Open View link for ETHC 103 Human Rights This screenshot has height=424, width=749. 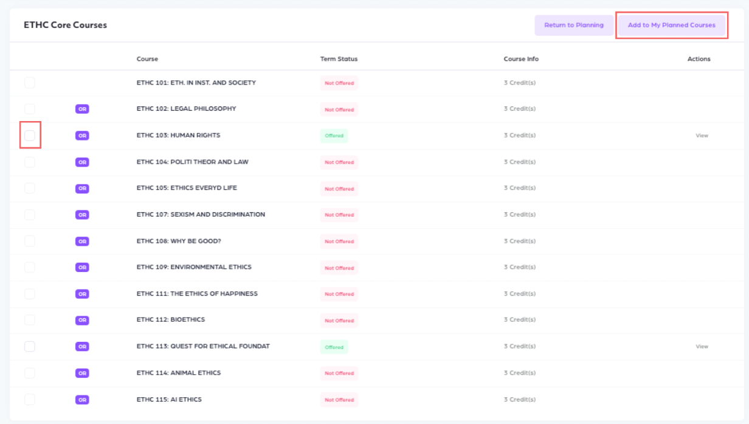[702, 136]
